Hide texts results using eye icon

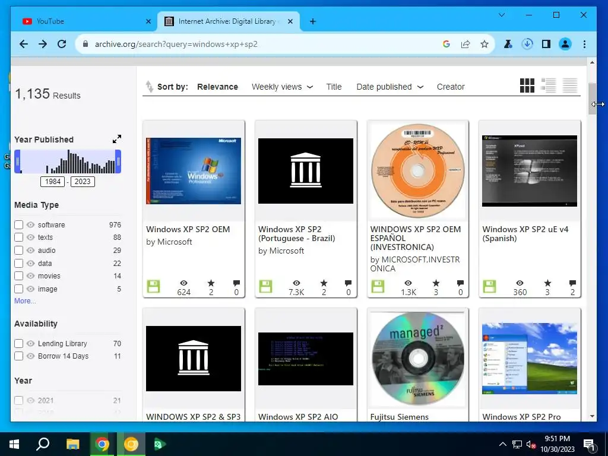31,237
